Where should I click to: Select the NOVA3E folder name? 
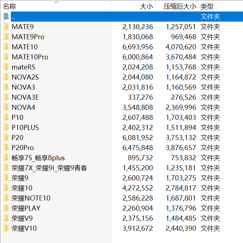coord(25,97)
